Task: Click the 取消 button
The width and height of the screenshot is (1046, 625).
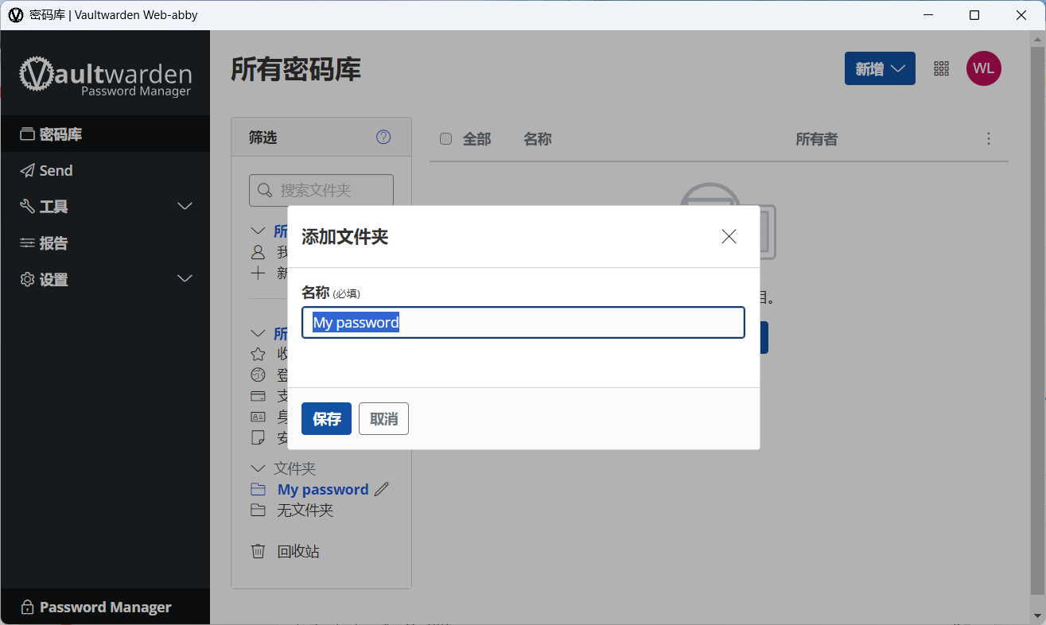Action: pyautogui.click(x=383, y=419)
